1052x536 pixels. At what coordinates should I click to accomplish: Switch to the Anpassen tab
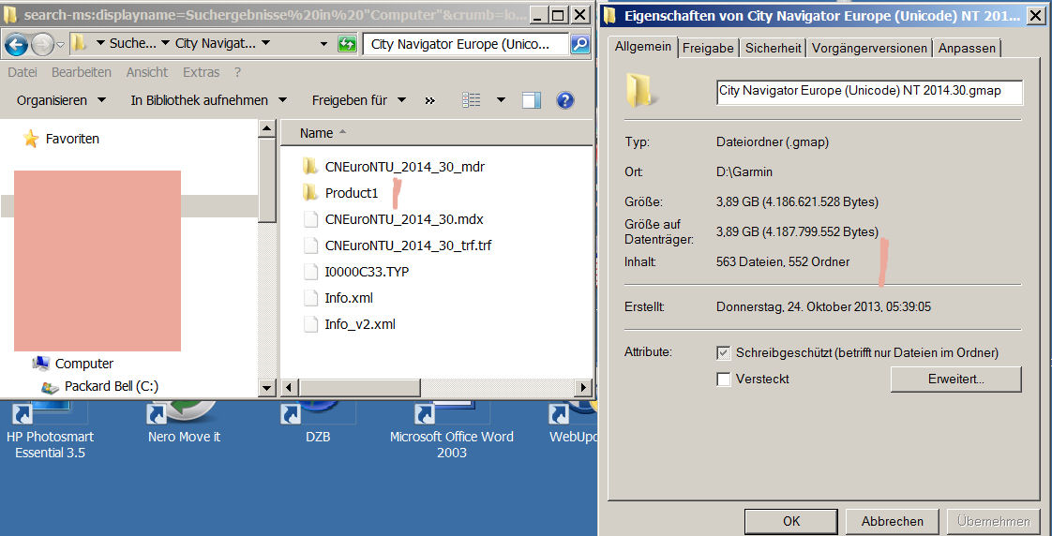click(968, 48)
